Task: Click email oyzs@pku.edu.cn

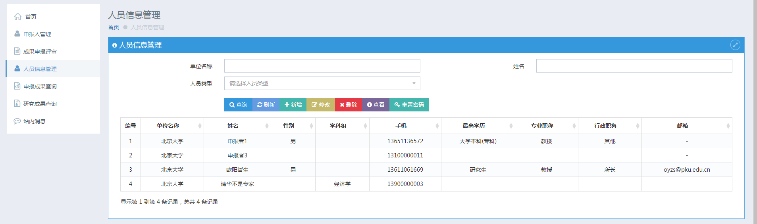Action: (687, 170)
